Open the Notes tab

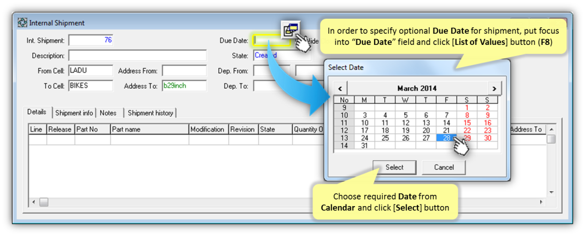coord(108,113)
